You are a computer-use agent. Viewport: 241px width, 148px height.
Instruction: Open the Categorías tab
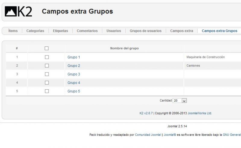tap(35, 31)
